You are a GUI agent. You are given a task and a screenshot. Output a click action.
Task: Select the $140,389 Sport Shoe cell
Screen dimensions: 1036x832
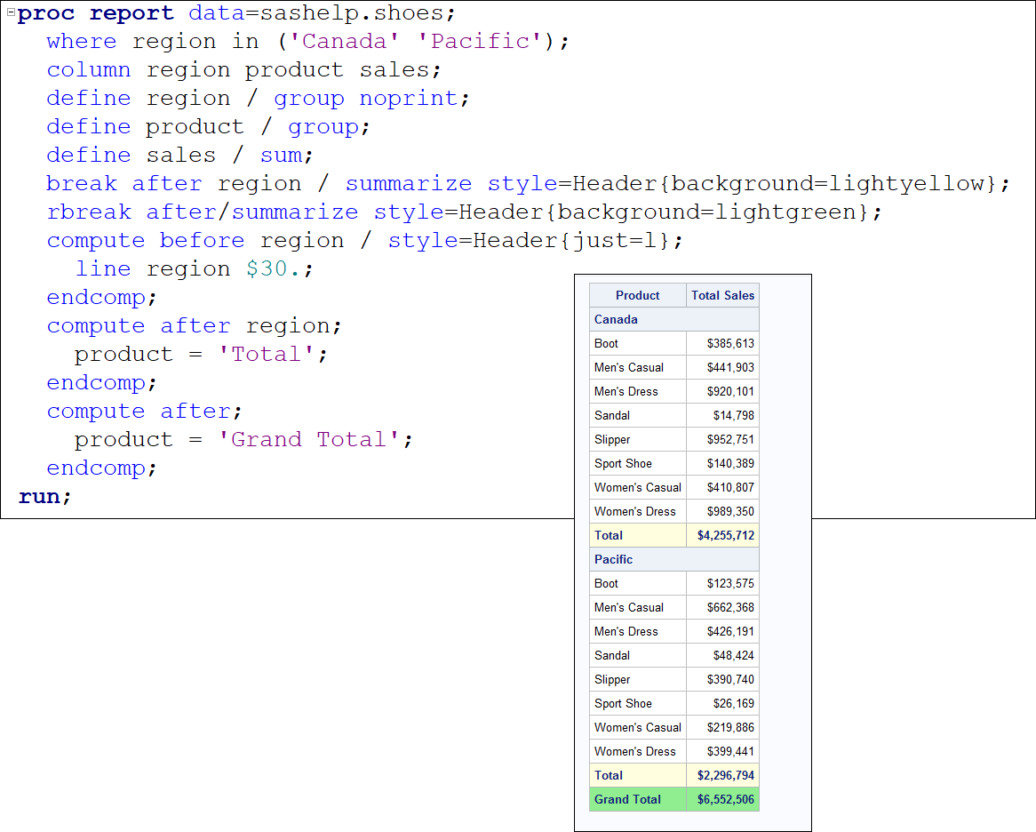coord(723,463)
